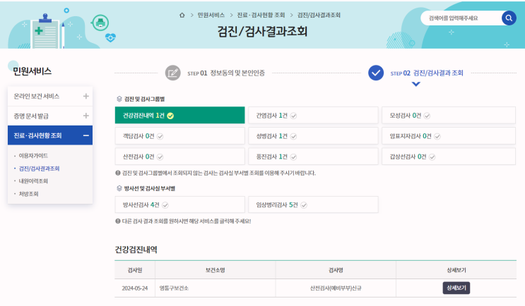
Task: Open the 처방조회 sidebar item
Action: coord(28,194)
